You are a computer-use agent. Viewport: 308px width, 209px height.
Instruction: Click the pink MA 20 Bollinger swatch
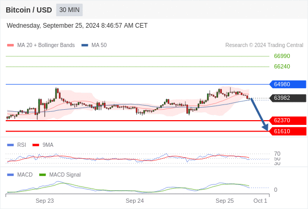click(x=10, y=45)
